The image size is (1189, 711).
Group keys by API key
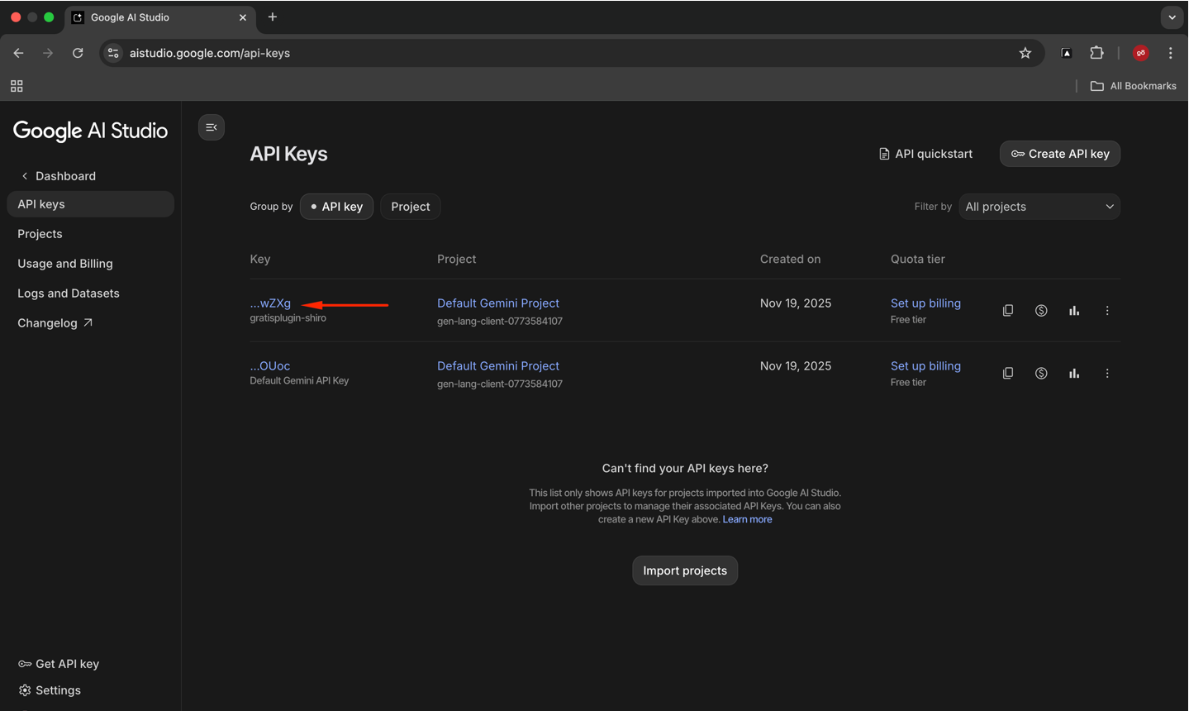336,207
